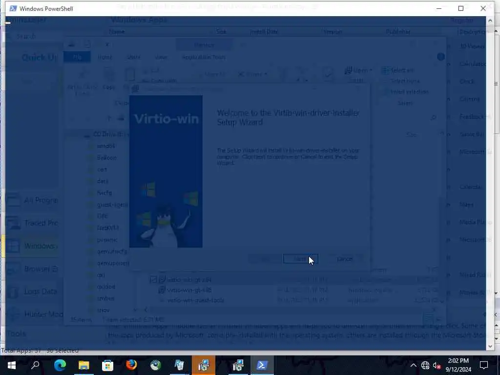Screen dimensions: 500x375
Task: Click Explorer help question-mark icon
Action: [x=441, y=57]
